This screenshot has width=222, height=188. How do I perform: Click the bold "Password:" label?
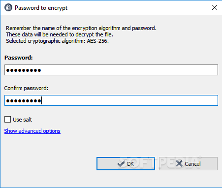pyautogui.click(x=19, y=58)
